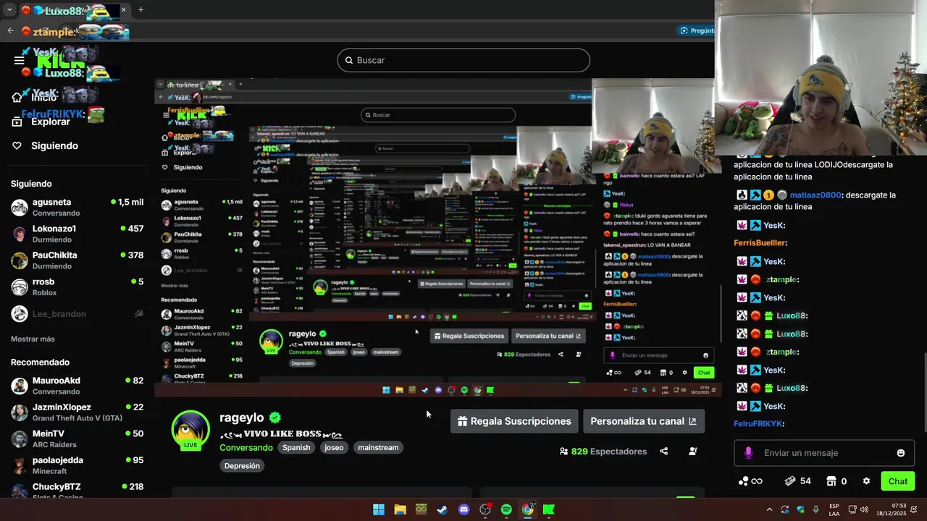This screenshot has height=521, width=927.
Task: Click the Preguntar button in address bar
Action: (x=697, y=30)
